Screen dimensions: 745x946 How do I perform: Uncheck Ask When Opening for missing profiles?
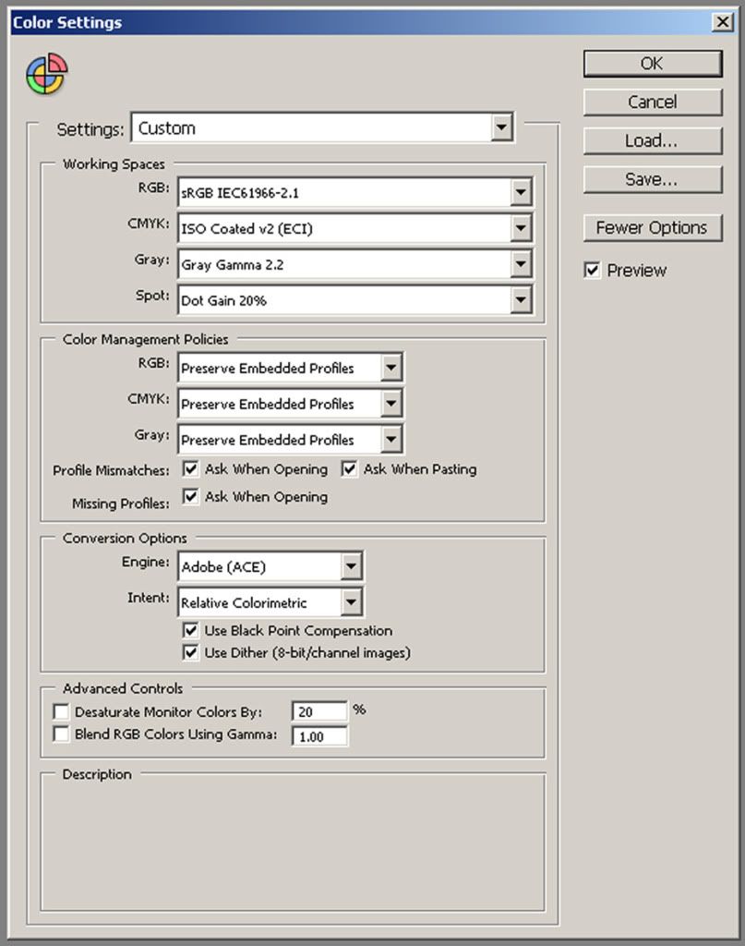click(190, 496)
